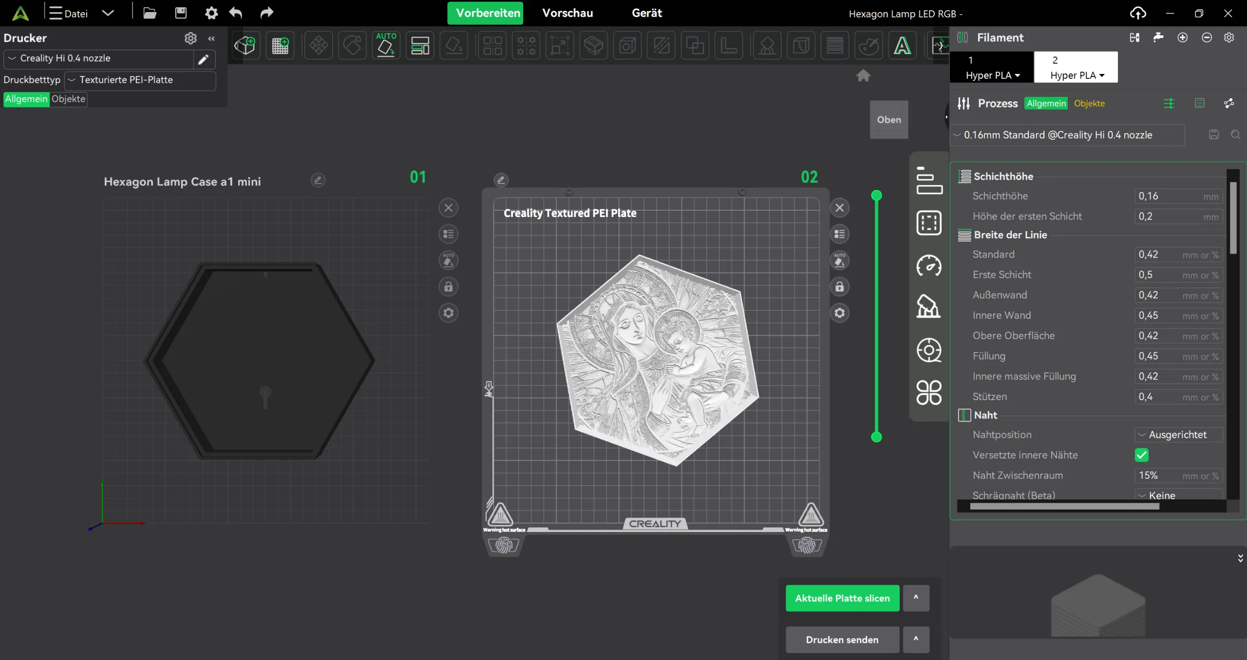
Task: Save the project with the floppy icon
Action: pos(181,13)
